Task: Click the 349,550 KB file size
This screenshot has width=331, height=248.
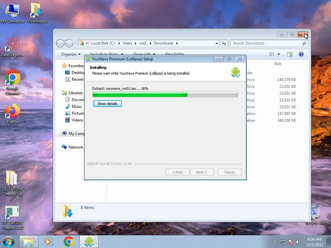Action: coord(286,120)
